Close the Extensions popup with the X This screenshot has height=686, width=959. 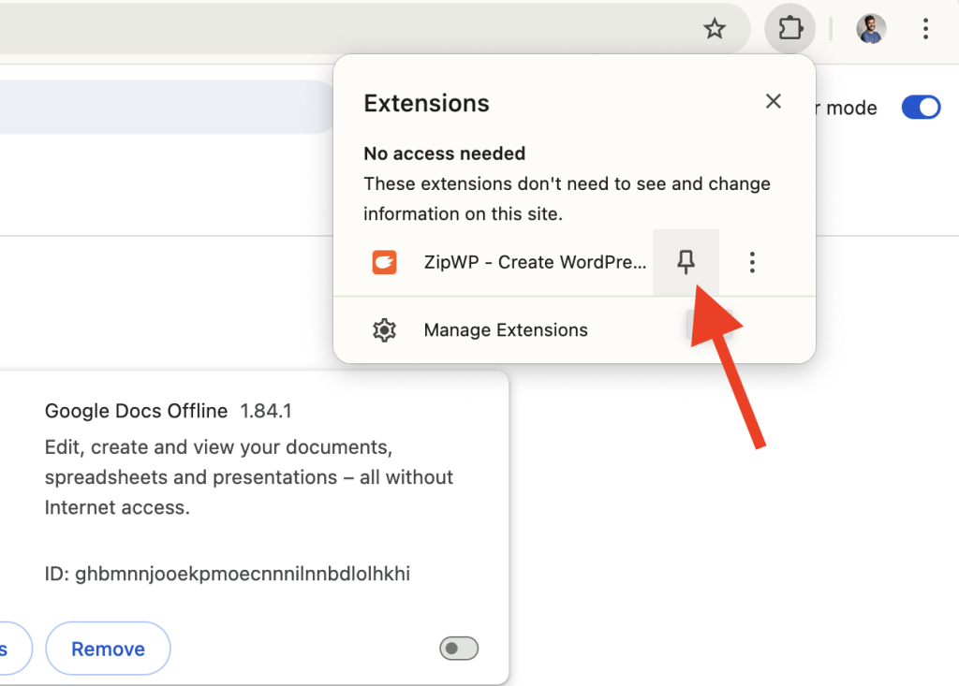(x=774, y=101)
